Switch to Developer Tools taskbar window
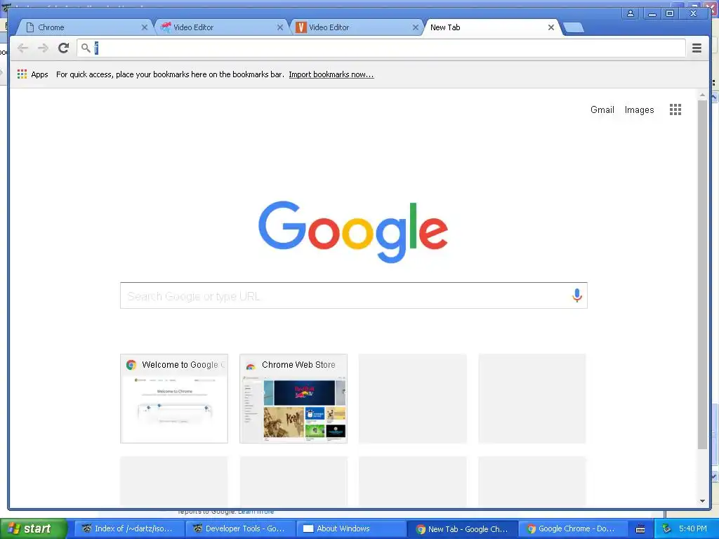Screen dimensions: 719x539 239,528
